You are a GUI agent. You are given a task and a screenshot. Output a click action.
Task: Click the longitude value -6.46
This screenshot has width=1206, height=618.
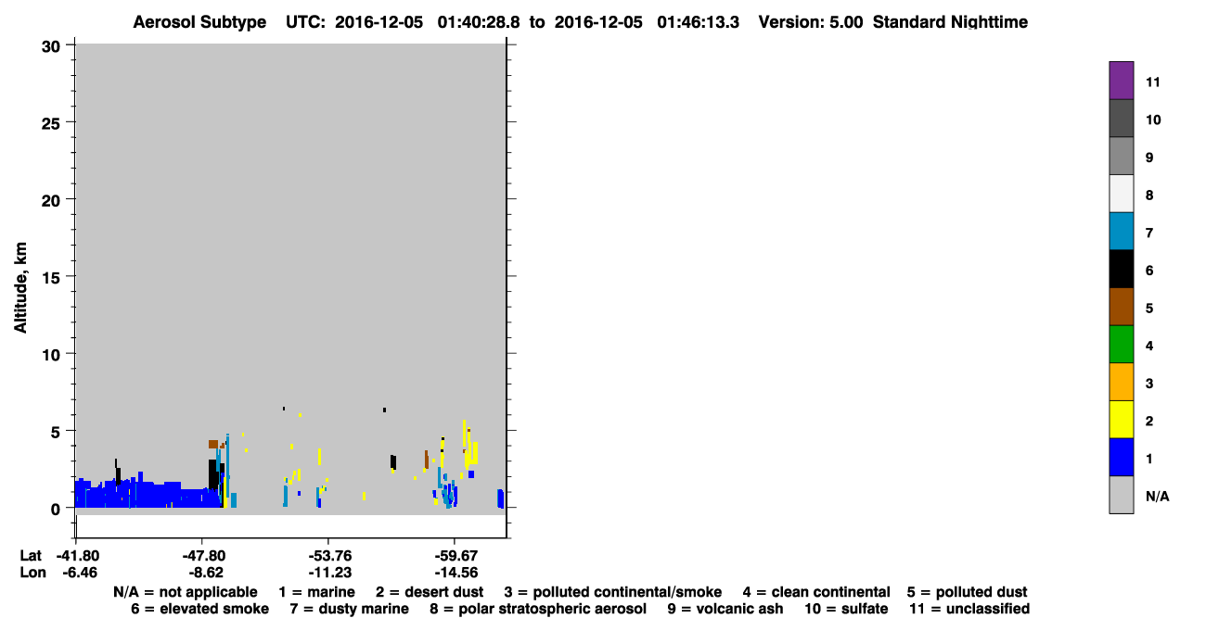80,572
